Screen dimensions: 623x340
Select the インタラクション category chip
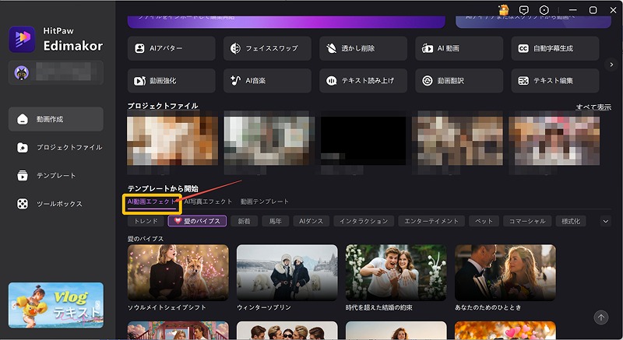364,221
